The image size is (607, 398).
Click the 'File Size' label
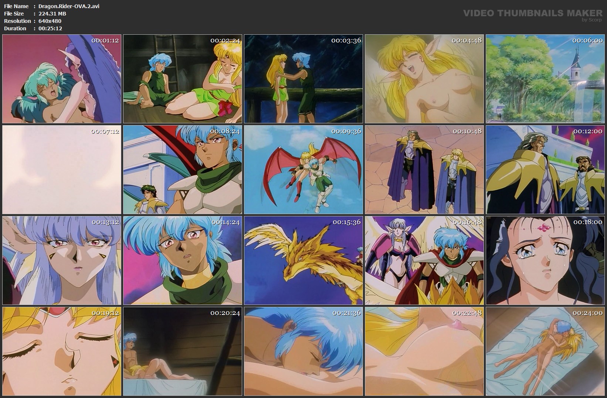14,14
